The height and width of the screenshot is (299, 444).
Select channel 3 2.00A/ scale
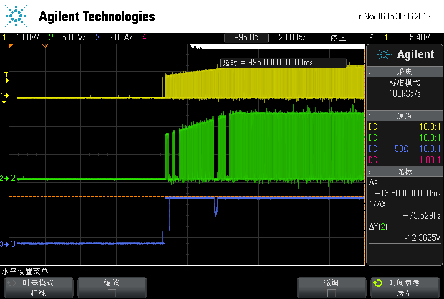(120, 37)
